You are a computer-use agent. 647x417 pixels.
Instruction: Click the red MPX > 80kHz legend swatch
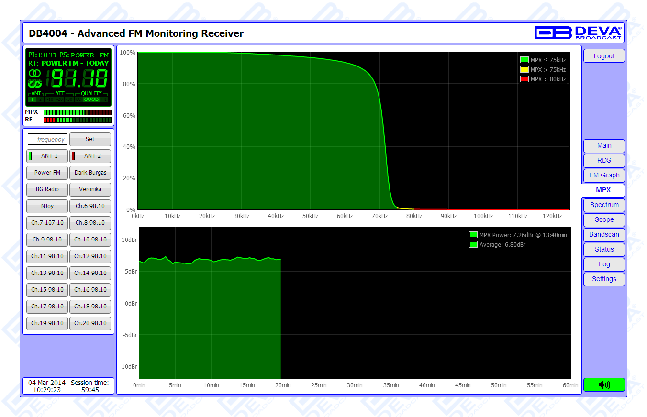[x=524, y=79]
